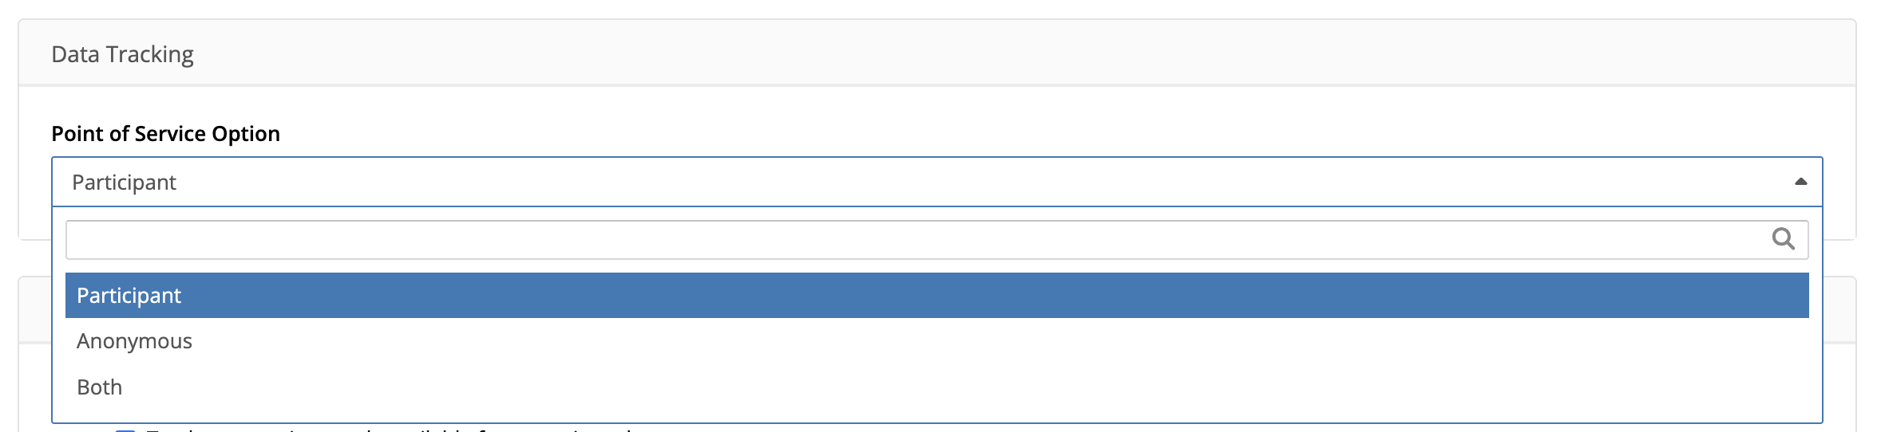1881x432 pixels.
Task: Click the Data Tracking section title
Action: [x=122, y=54]
